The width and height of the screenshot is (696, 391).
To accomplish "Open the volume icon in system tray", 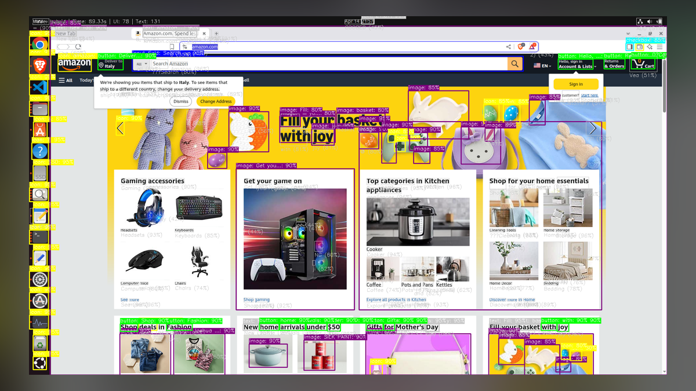I will (x=650, y=21).
